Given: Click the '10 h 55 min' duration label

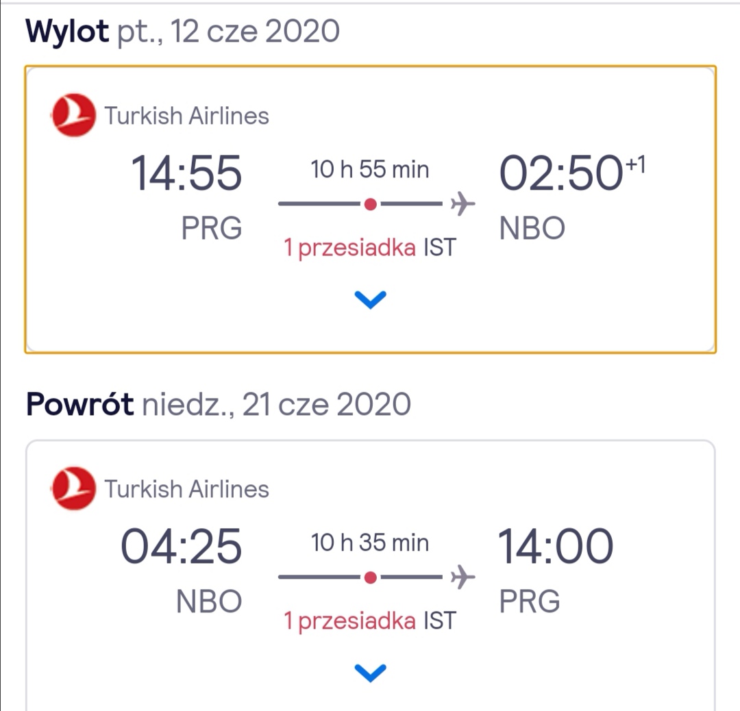Looking at the screenshot, I should coord(370,169).
